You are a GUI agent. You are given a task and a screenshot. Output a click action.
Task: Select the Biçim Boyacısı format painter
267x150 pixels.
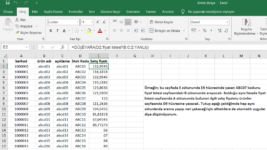click(28, 33)
